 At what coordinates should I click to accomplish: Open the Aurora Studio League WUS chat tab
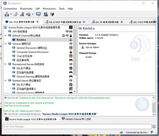click(x=31, y=119)
